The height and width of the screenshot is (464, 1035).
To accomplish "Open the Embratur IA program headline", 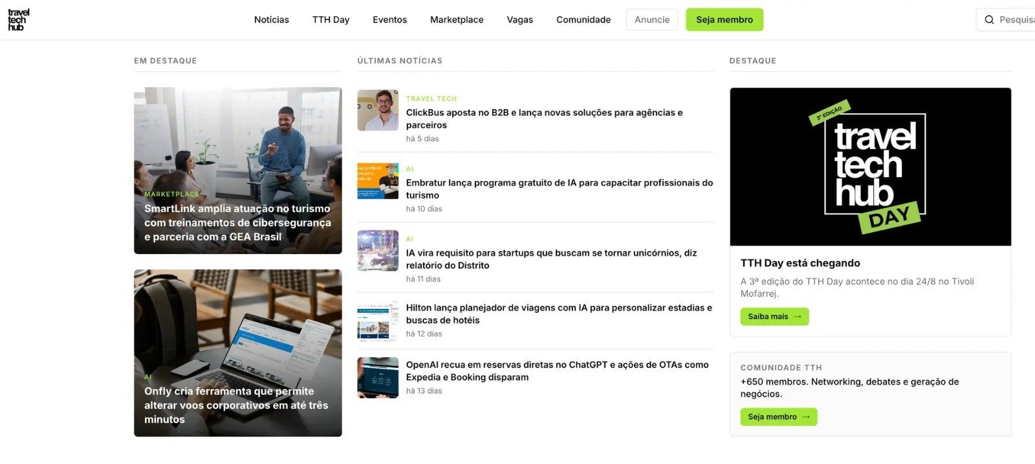I will click(x=560, y=189).
